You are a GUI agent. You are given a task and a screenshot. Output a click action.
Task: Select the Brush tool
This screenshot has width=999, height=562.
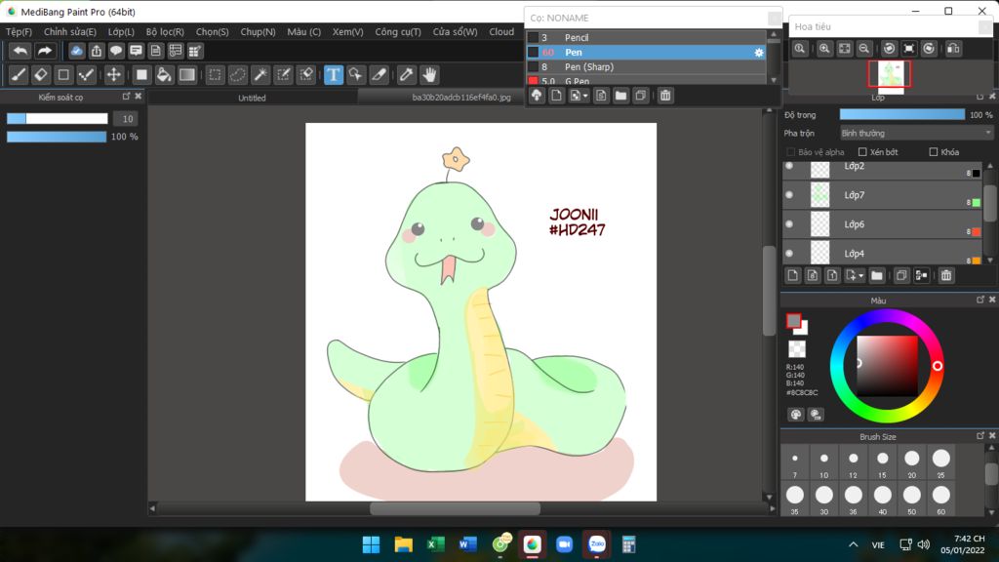19,75
